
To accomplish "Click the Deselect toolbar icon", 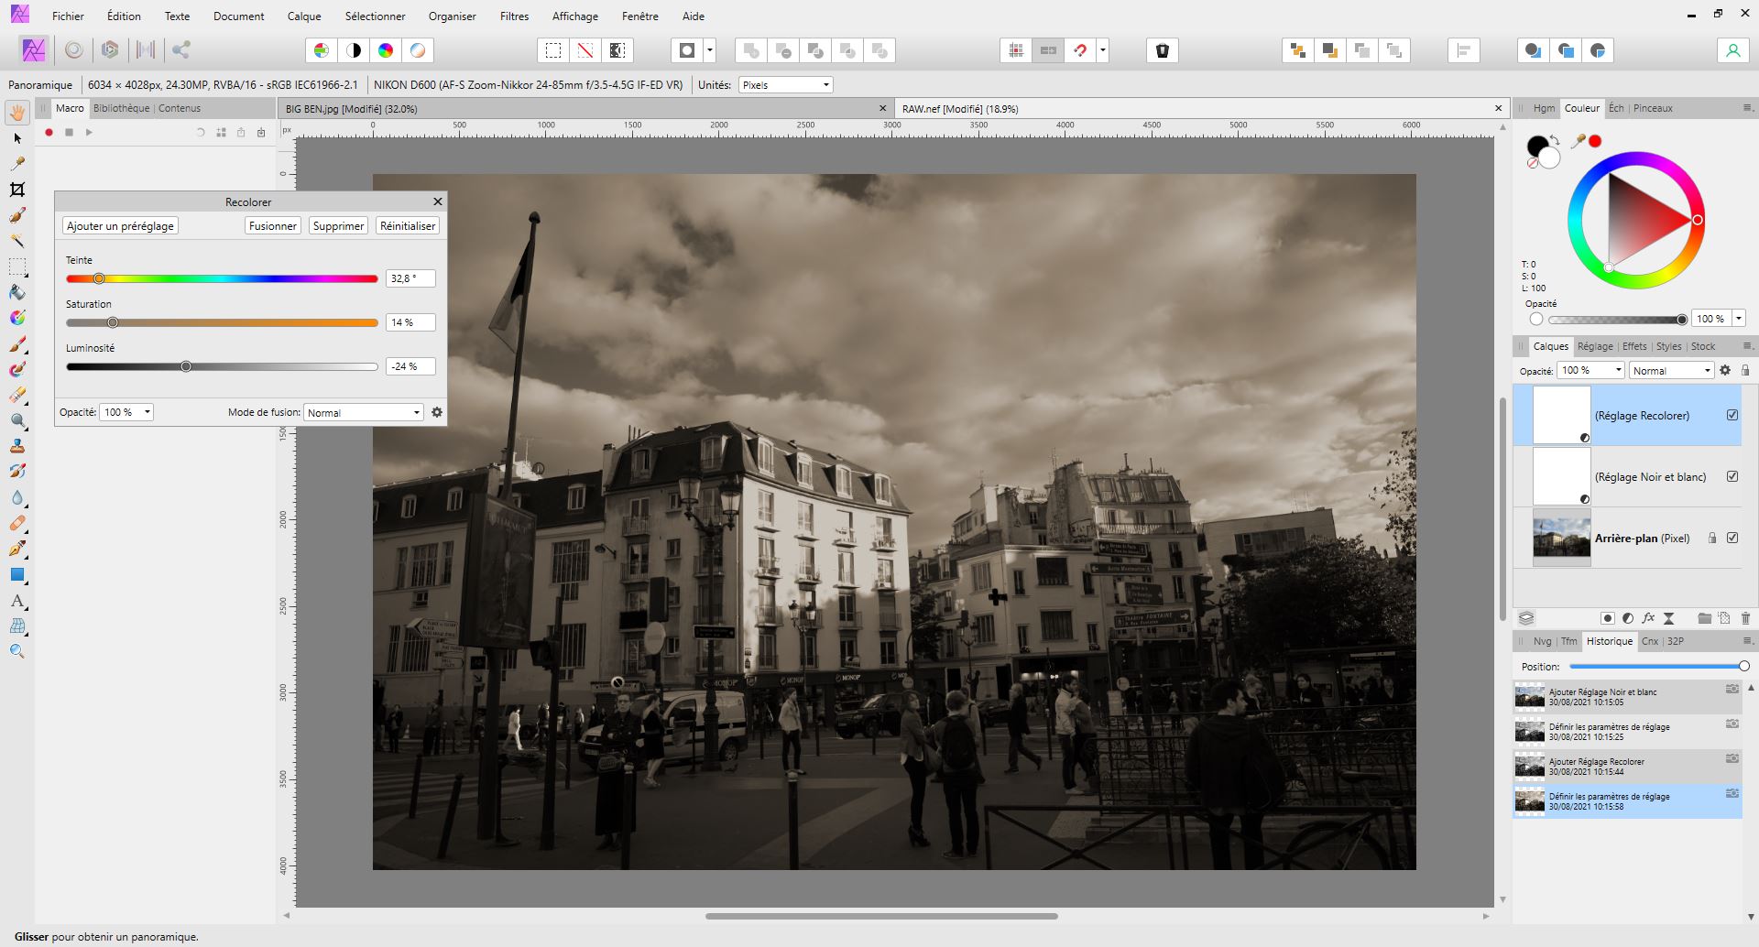I will point(585,50).
